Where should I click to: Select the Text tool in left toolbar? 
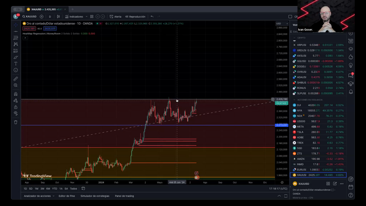pos(16,64)
